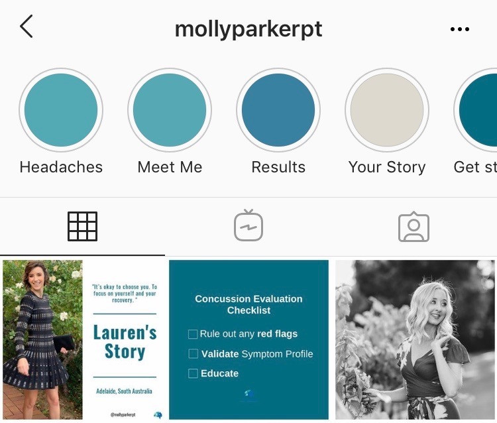Click the Results label text
497x423 pixels.
tap(278, 167)
